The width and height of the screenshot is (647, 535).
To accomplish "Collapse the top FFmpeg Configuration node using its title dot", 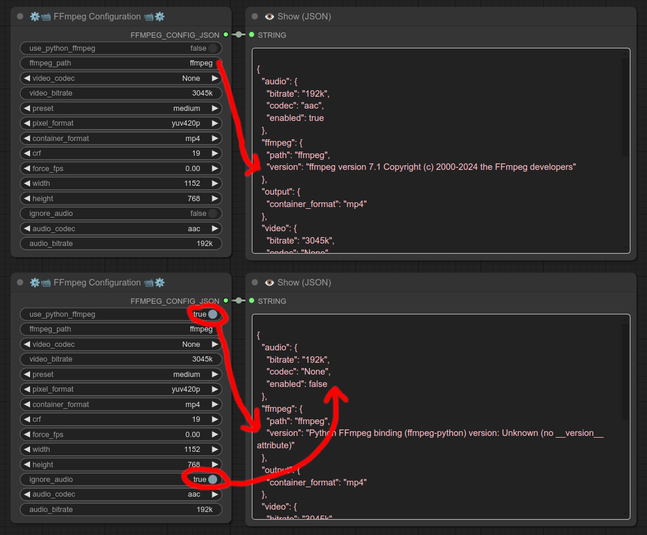I will [20, 17].
